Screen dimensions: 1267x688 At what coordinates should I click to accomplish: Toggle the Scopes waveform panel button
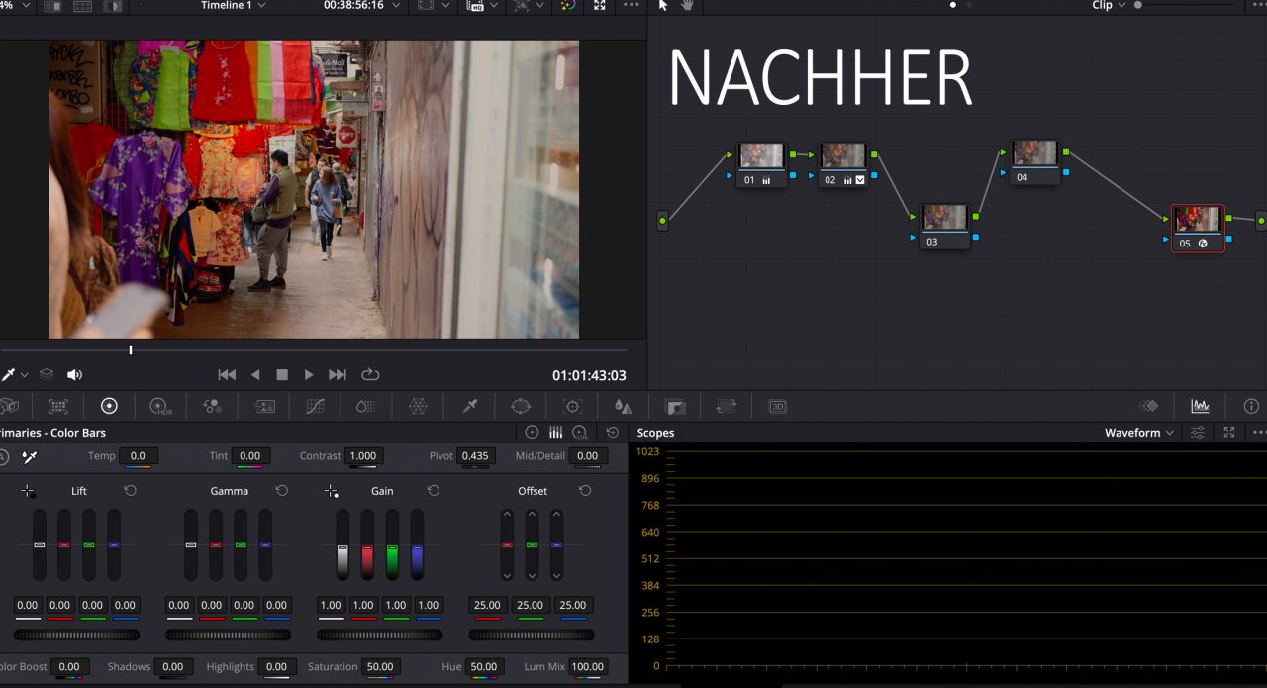click(x=1200, y=406)
